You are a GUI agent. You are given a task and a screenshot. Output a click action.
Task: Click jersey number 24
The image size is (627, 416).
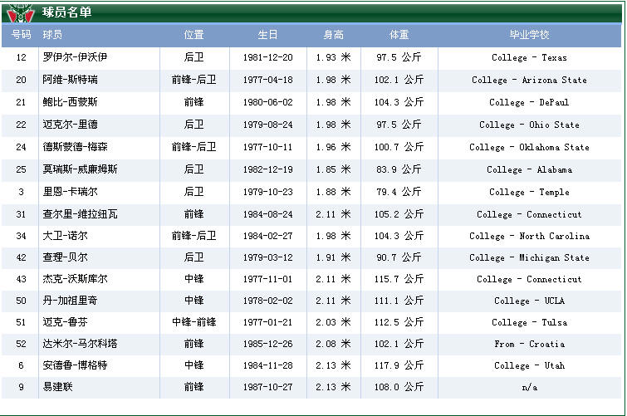(22, 147)
